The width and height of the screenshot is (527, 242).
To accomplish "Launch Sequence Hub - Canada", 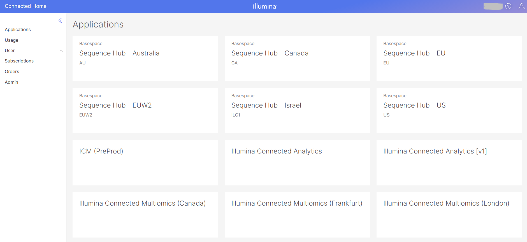I will click(297, 58).
